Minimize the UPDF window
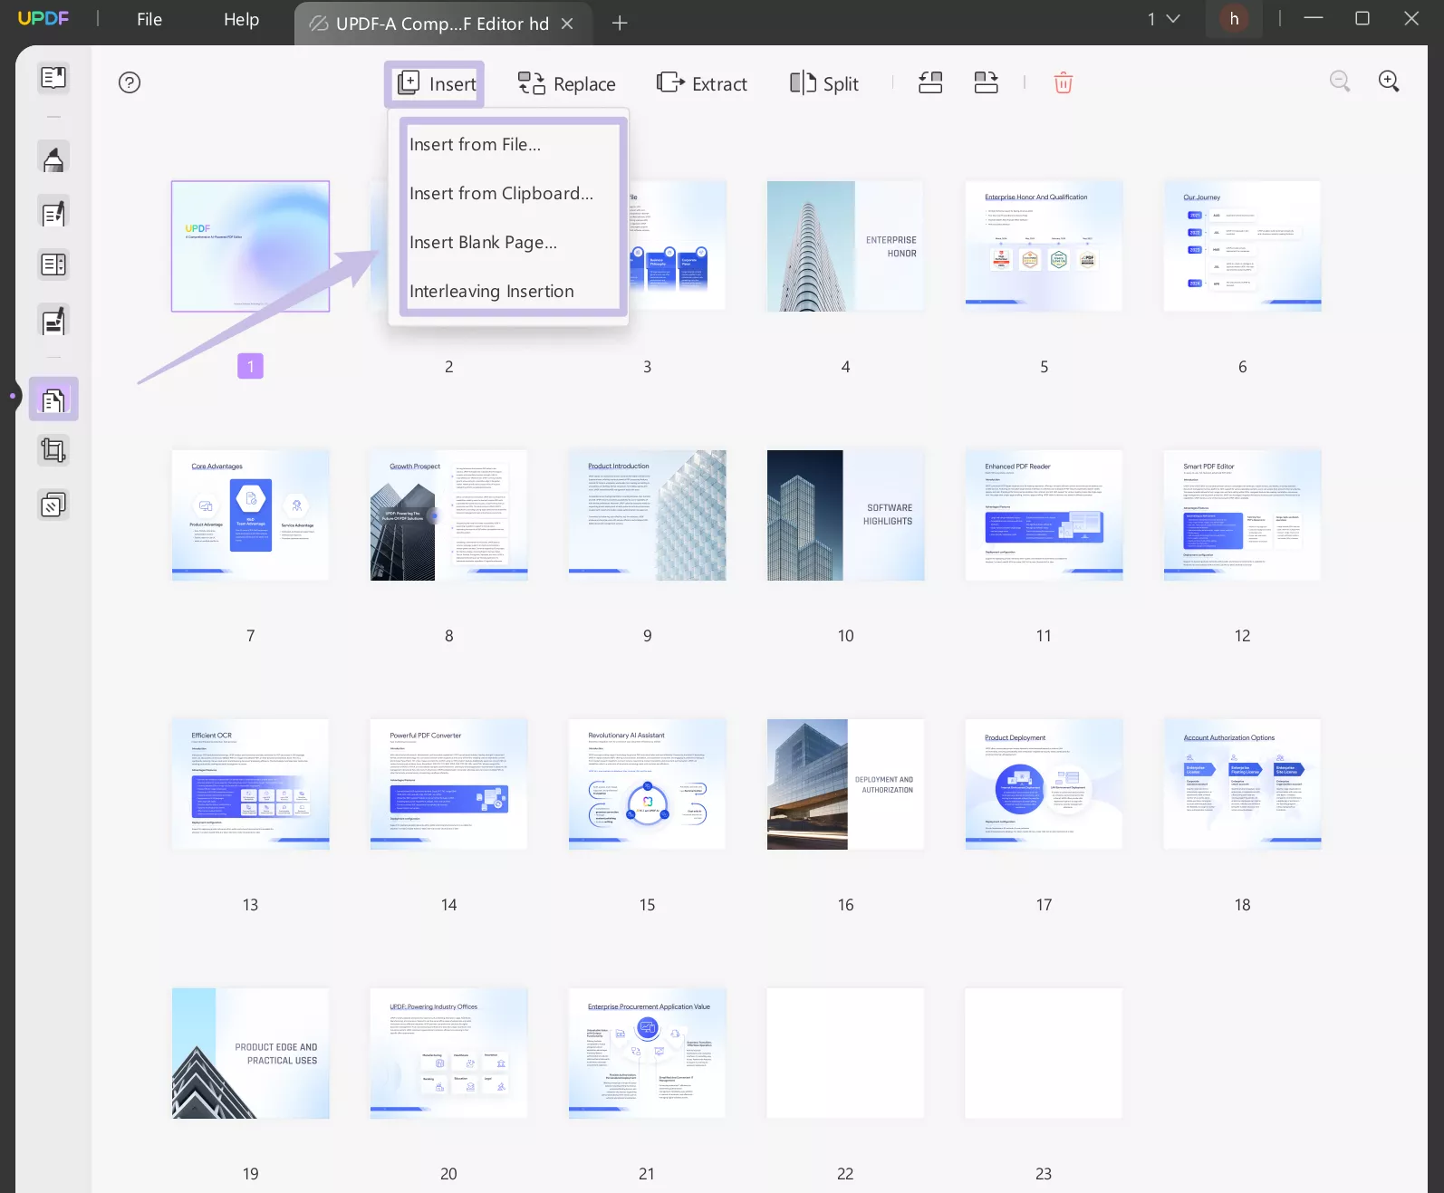This screenshot has width=1444, height=1193. pyautogui.click(x=1313, y=18)
